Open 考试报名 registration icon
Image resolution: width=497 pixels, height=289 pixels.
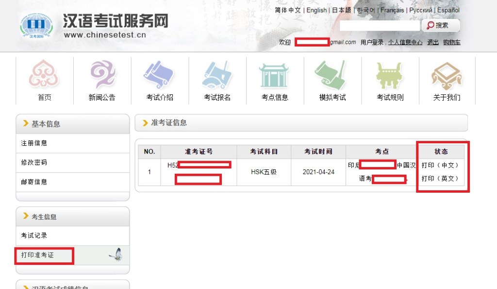pos(217,75)
